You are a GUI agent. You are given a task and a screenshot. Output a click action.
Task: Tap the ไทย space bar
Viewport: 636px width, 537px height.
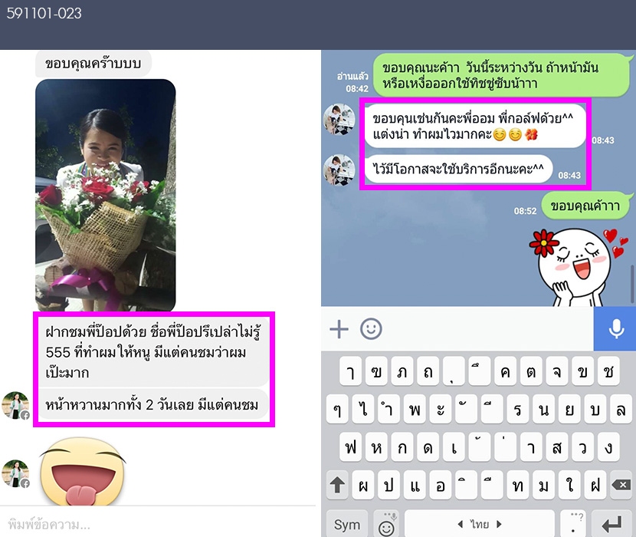click(x=480, y=524)
